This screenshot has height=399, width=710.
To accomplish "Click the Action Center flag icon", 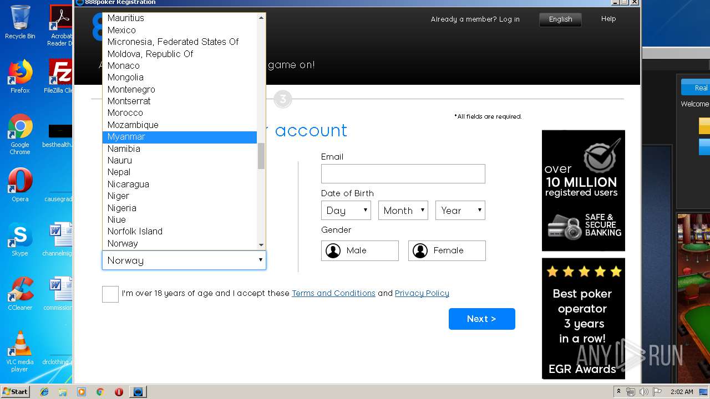I will pyautogui.click(x=657, y=392).
